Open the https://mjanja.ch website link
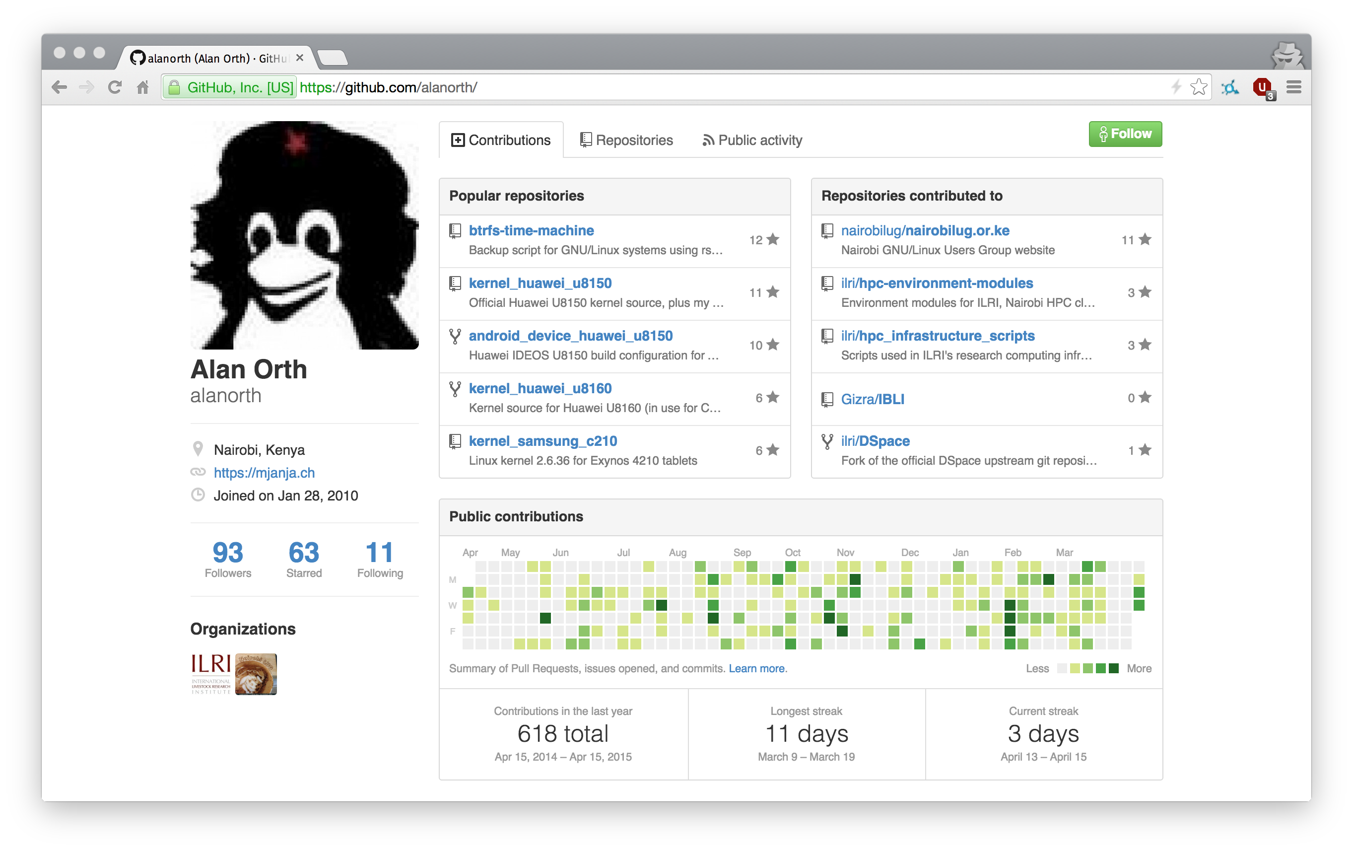The height and width of the screenshot is (851, 1353). tap(264, 473)
